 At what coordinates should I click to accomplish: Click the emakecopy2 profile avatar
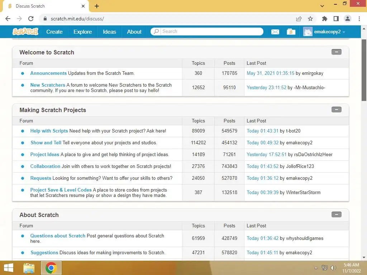pyautogui.click(x=308, y=32)
